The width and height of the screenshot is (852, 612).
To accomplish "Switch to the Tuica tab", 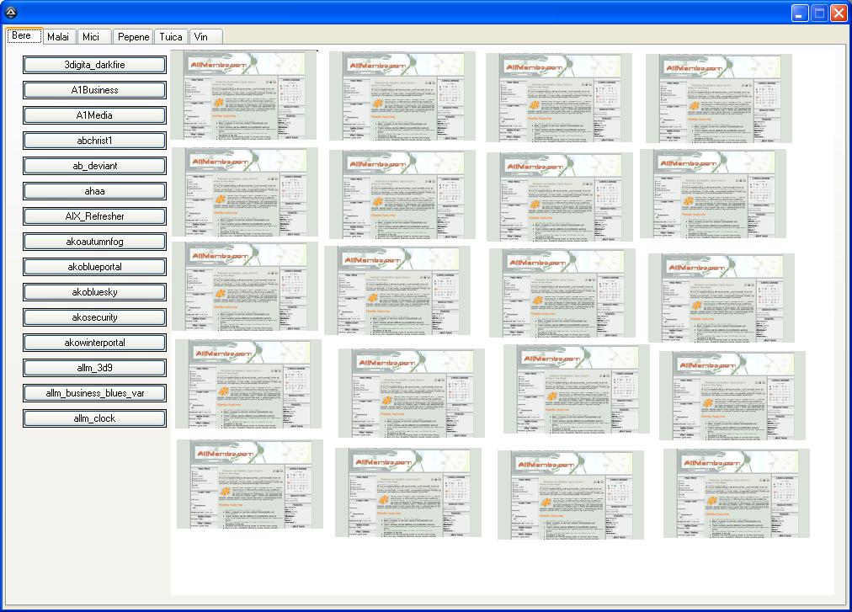I will (171, 37).
